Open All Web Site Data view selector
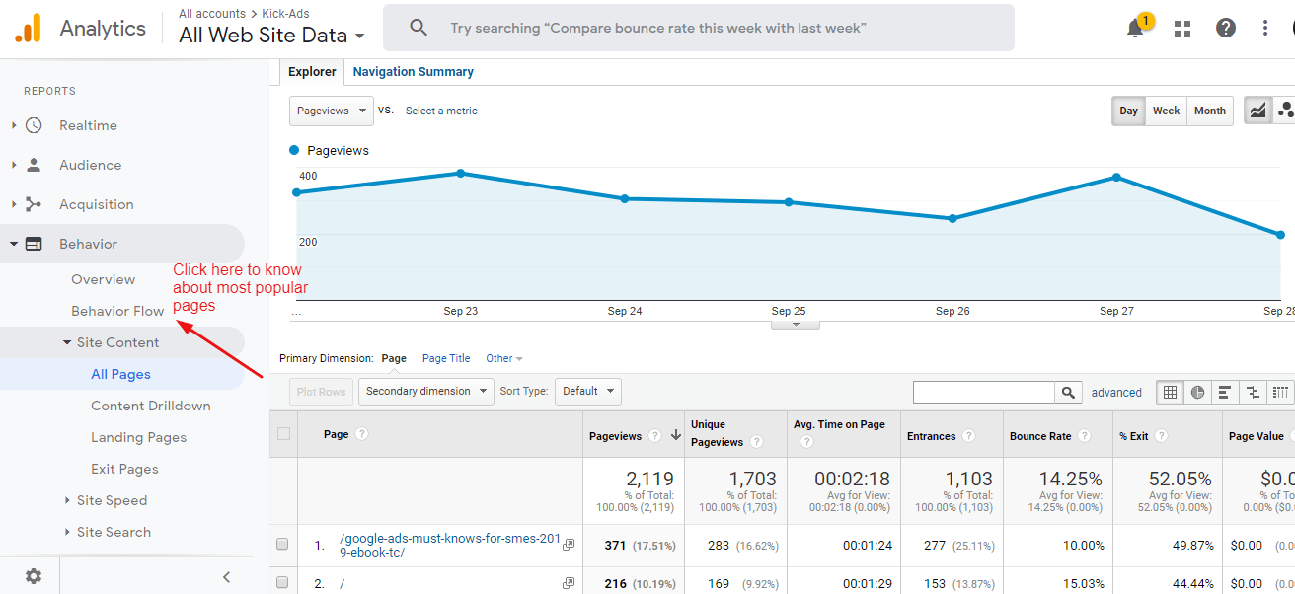1295x594 pixels. click(271, 36)
